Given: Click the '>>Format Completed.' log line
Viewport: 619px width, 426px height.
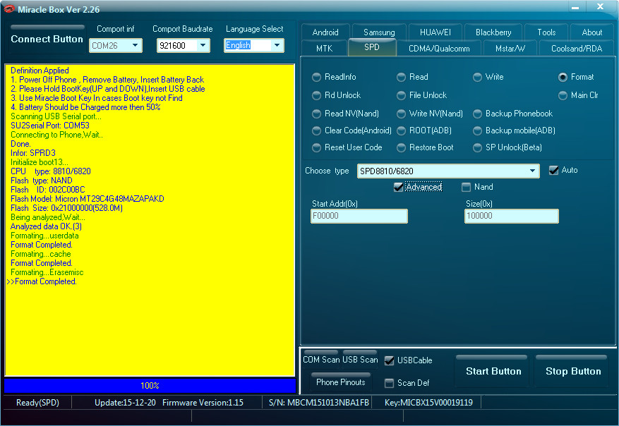Looking at the screenshot, I should pos(42,281).
